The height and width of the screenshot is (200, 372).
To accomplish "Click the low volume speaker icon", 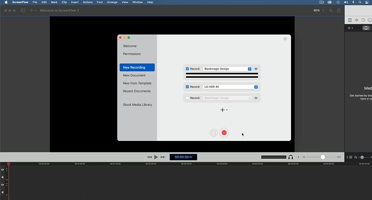I will click(x=304, y=157).
